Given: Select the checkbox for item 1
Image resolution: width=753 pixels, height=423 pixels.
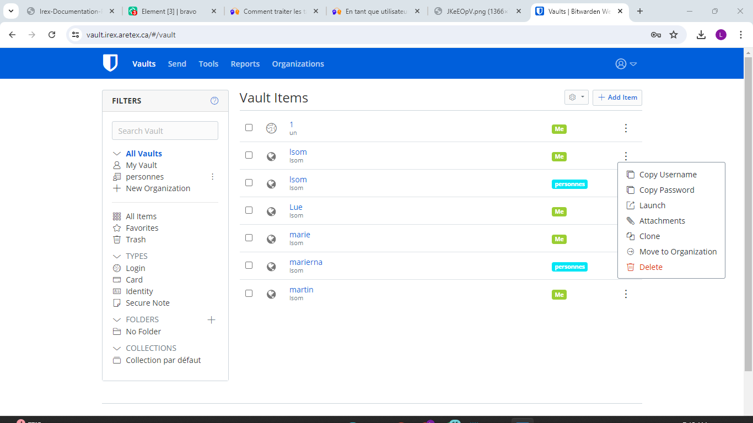Looking at the screenshot, I should pyautogui.click(x=249, y=127).
